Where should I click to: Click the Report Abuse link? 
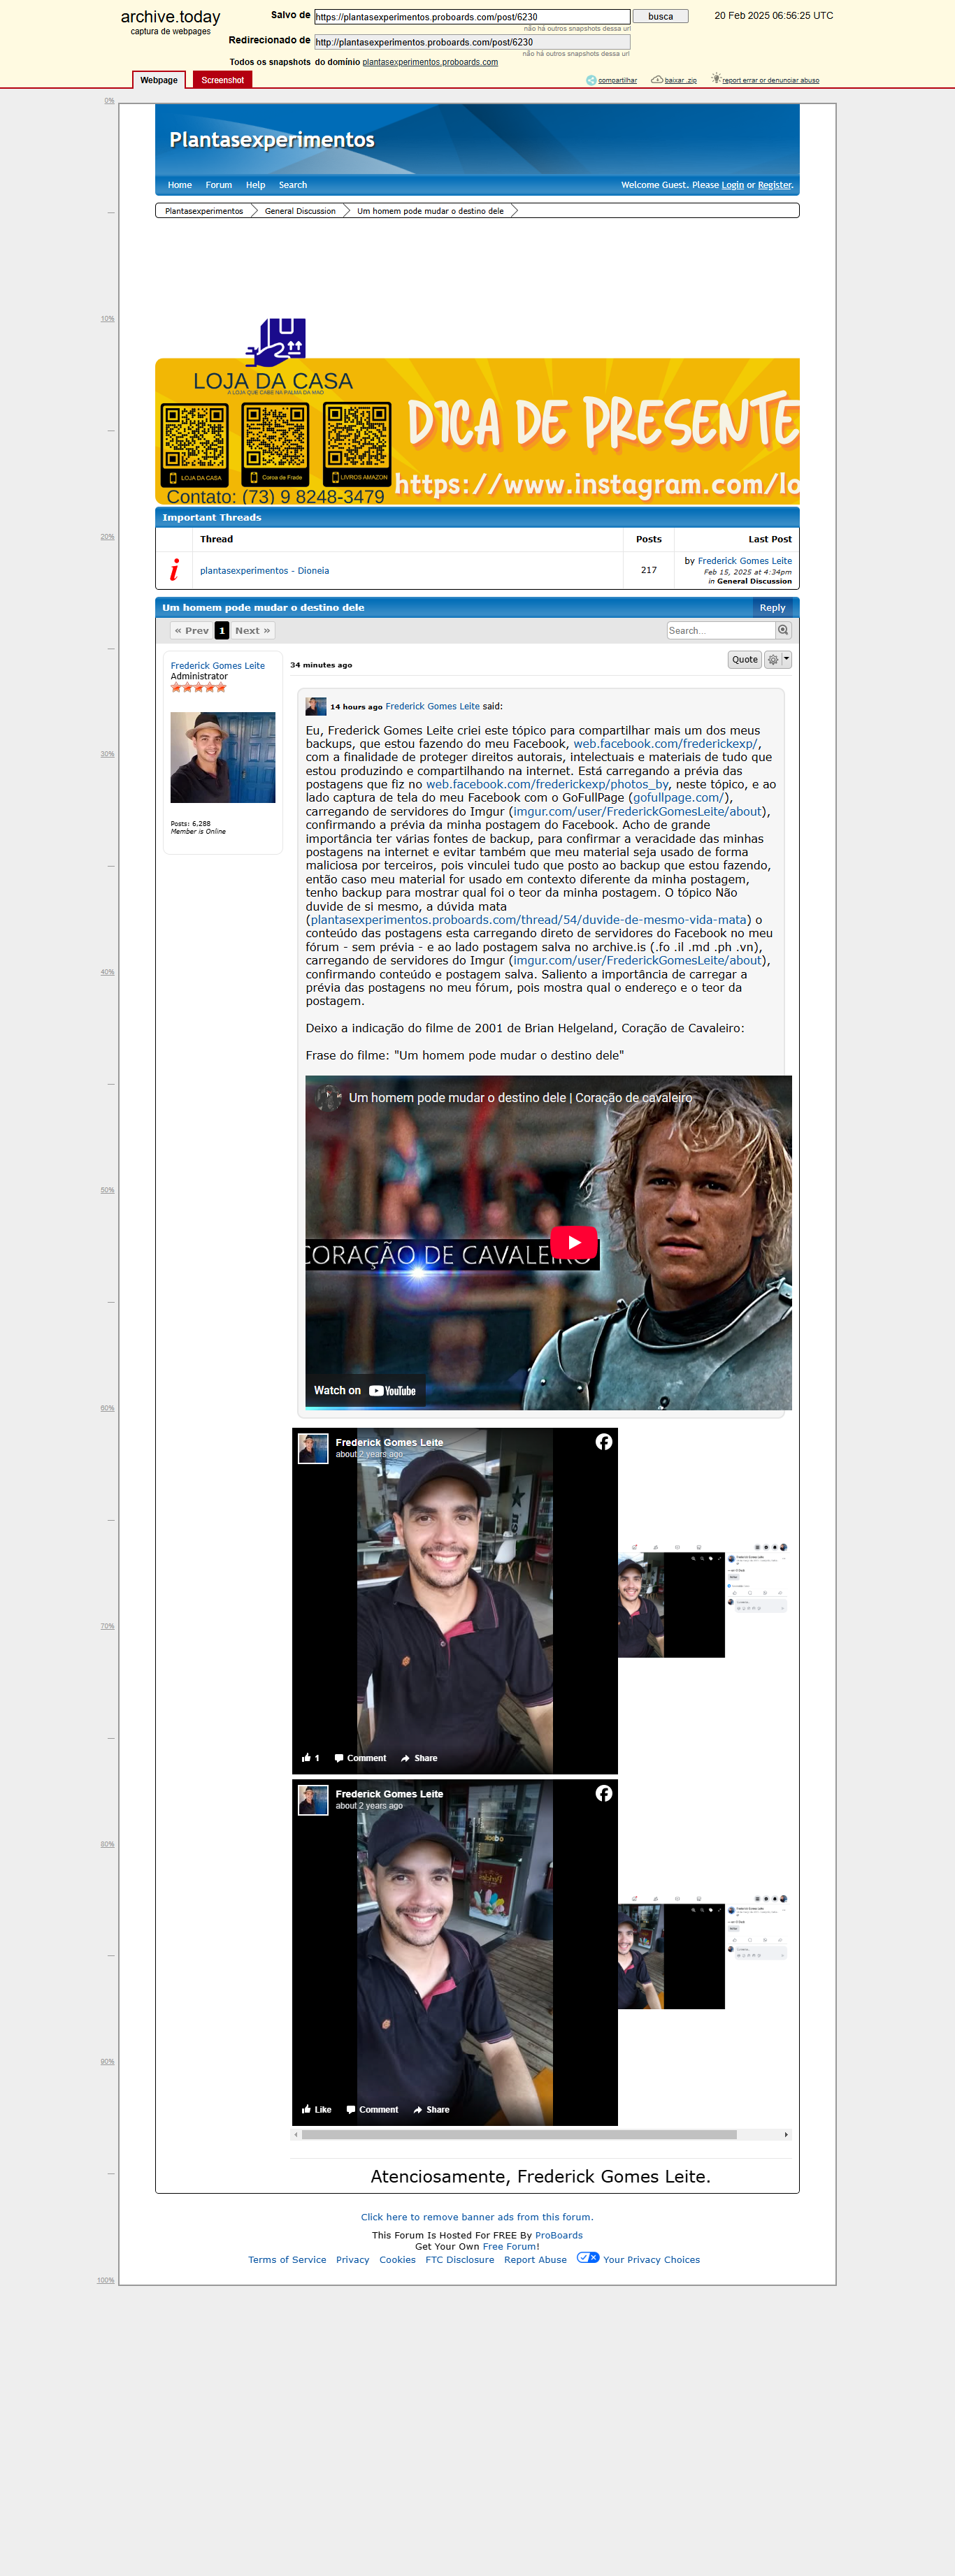[535, 2260]
